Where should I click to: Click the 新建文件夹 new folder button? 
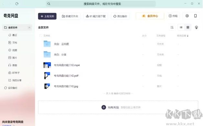(70, 16)
